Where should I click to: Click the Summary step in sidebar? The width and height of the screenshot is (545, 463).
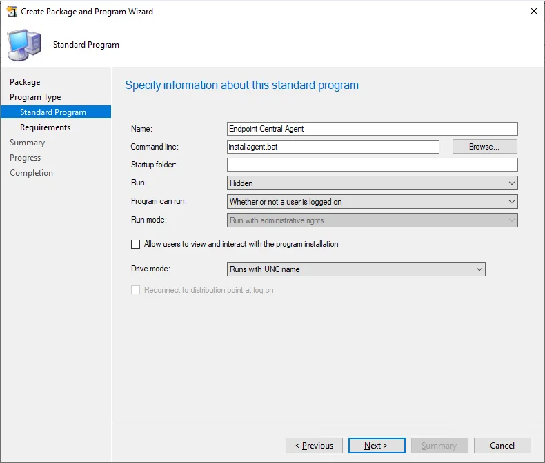coord(27,143)
